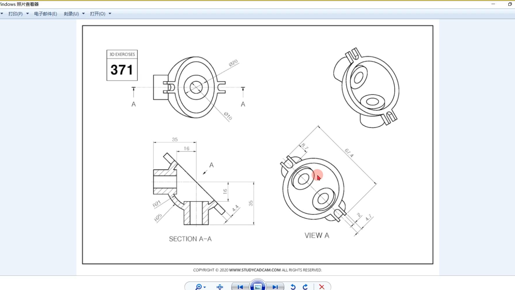Click the "3D EXERCISES" heading box
This screenshot has height=290, width=515.
pos(122,54)
